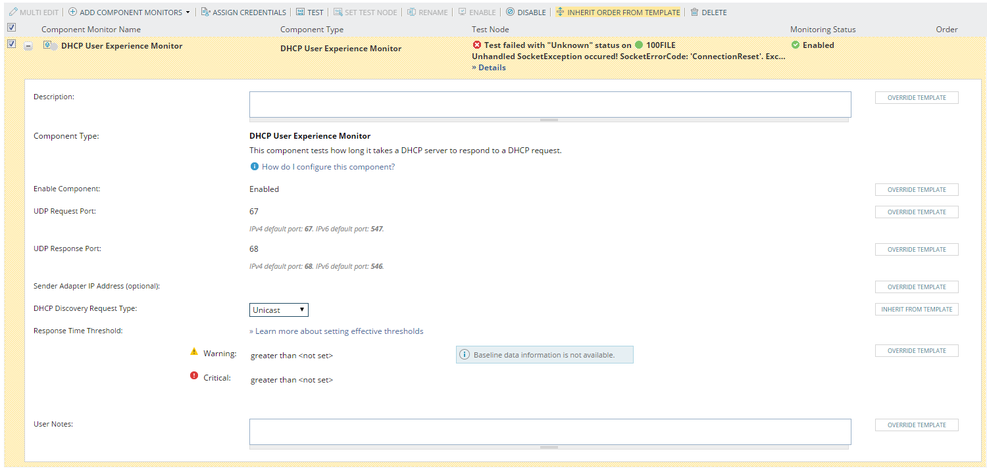
Task: Click Override Template for User Notes
Action: tap(917, 425)
